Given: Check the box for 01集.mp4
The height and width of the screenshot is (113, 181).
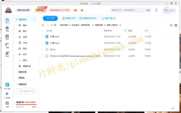Looking at the screenshot, I should coord(43,43).
